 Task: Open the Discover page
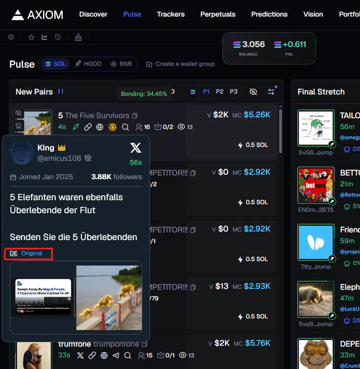tap(93, 14)
